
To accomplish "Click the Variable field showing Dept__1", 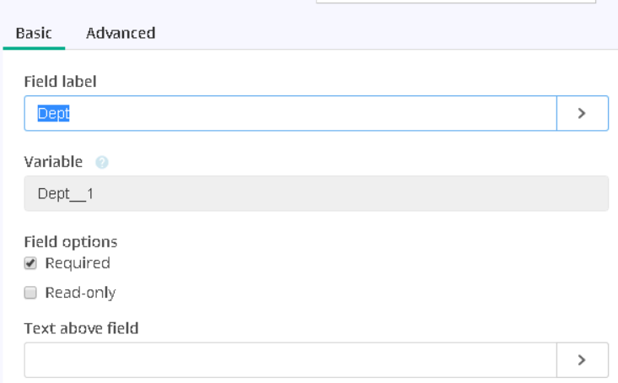I will pyautogui.click(x=316, y=193).
